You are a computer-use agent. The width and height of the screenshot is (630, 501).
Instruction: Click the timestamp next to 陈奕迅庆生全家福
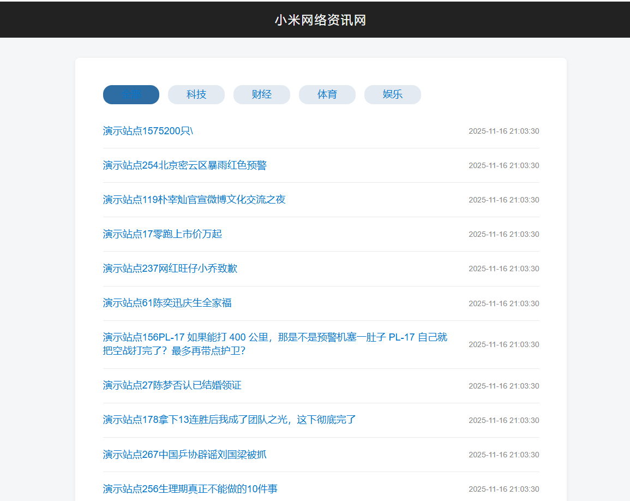[503, 303]
